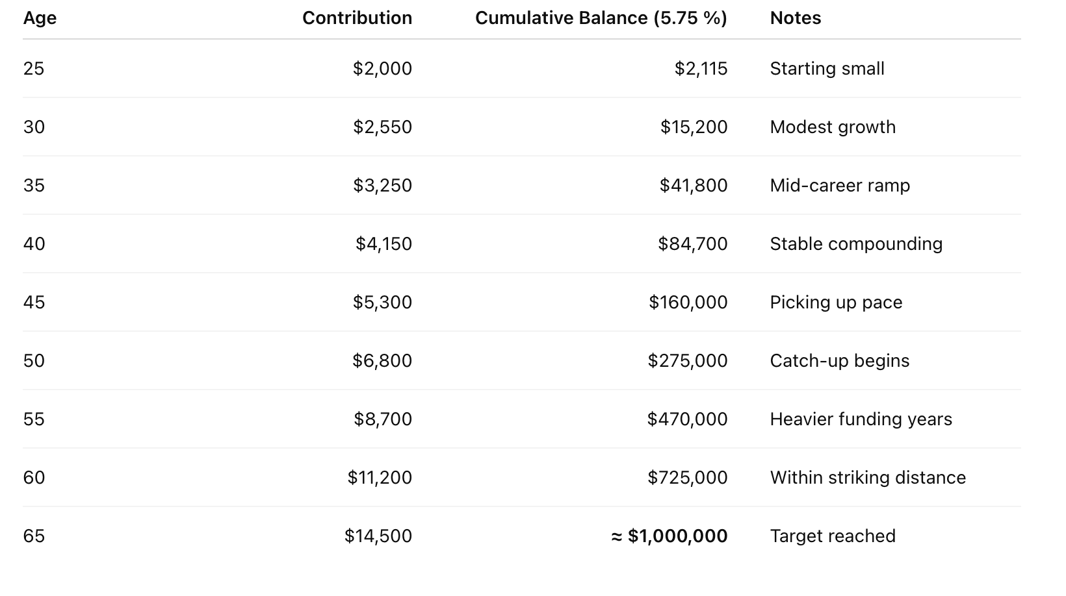Click the Cumulative Balance (5.75 %) header
The image size is (1066, 596).
point(601,18)
